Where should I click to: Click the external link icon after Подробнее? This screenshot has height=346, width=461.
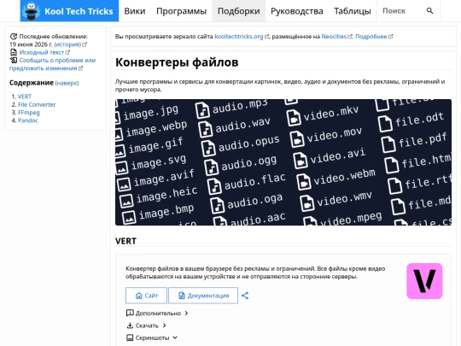390,37
